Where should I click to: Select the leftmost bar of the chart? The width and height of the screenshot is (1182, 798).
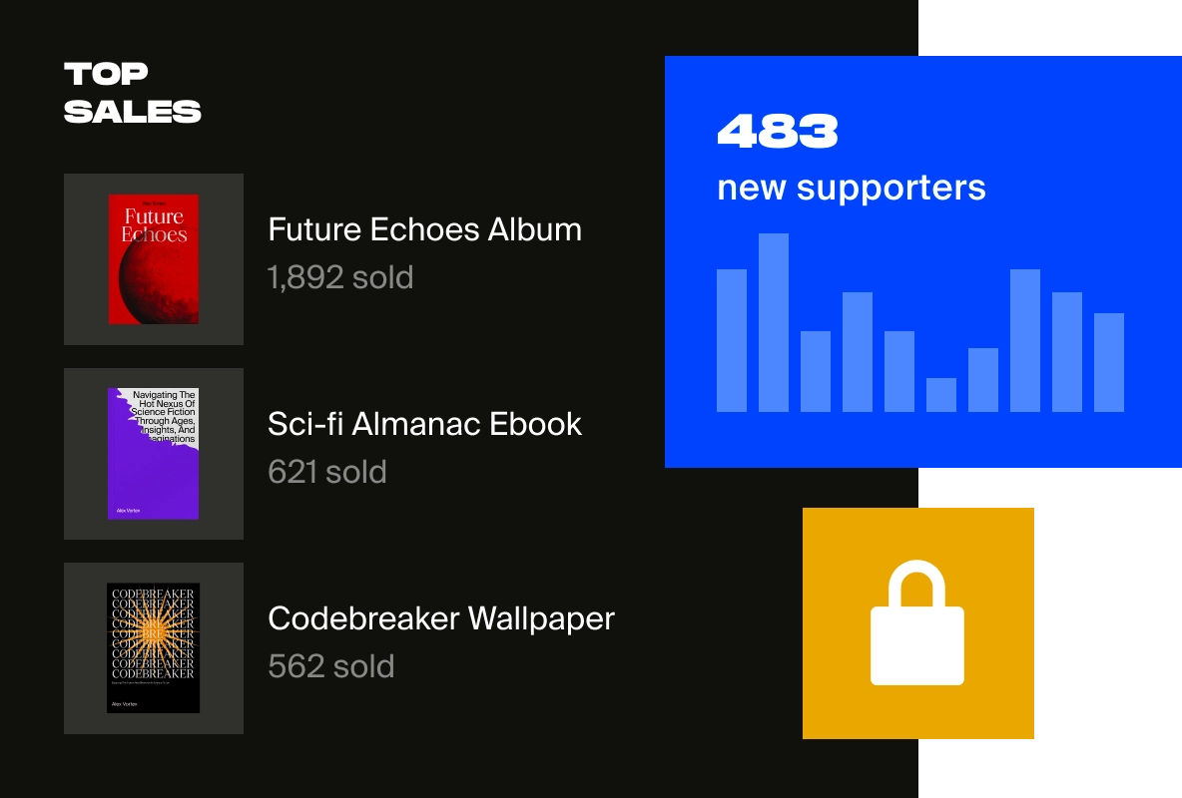click(732, 340)
